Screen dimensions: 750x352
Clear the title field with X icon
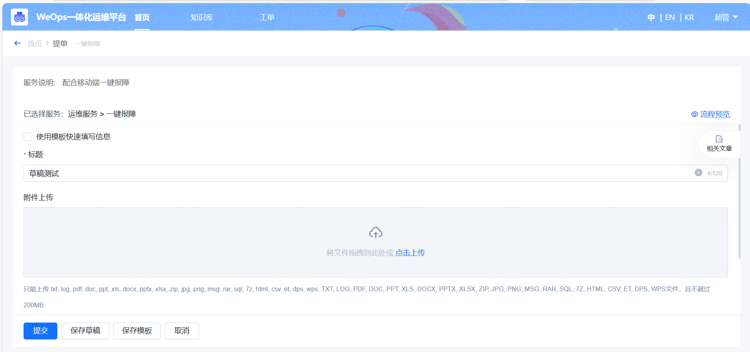698,173
